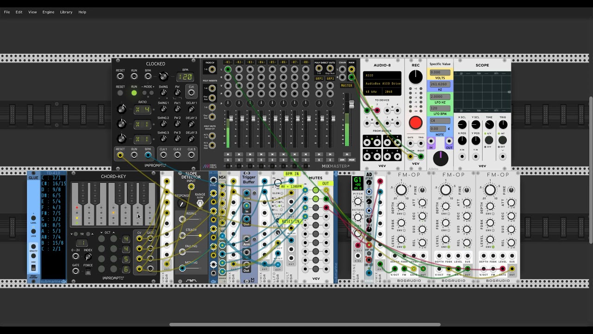
Task: Flip the Slope Detector RANGE switch
Action: [200, 203]
